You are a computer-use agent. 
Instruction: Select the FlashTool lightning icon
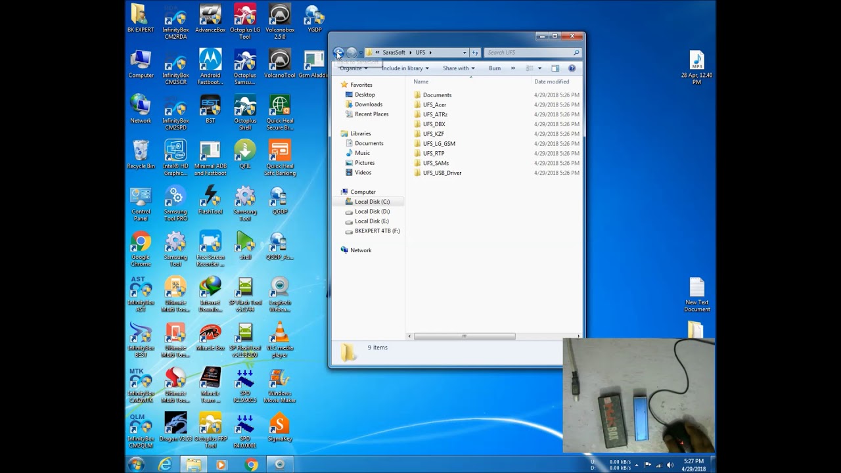click(x=210, y=200)
